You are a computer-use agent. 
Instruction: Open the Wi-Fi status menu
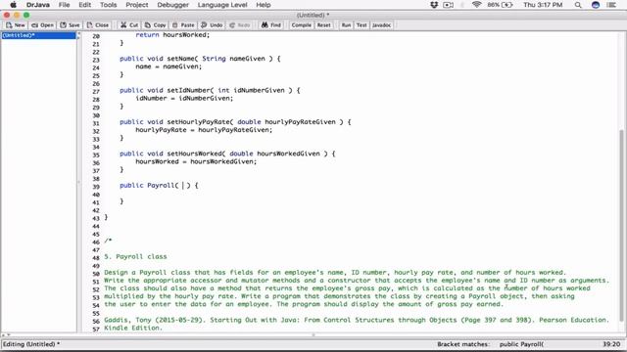pos(476,5)
